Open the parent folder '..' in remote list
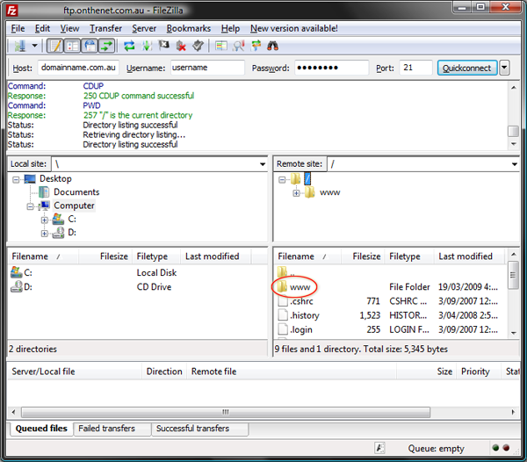Screen dimensions: 527x462 pyautogui.click(x=285, y=272)
